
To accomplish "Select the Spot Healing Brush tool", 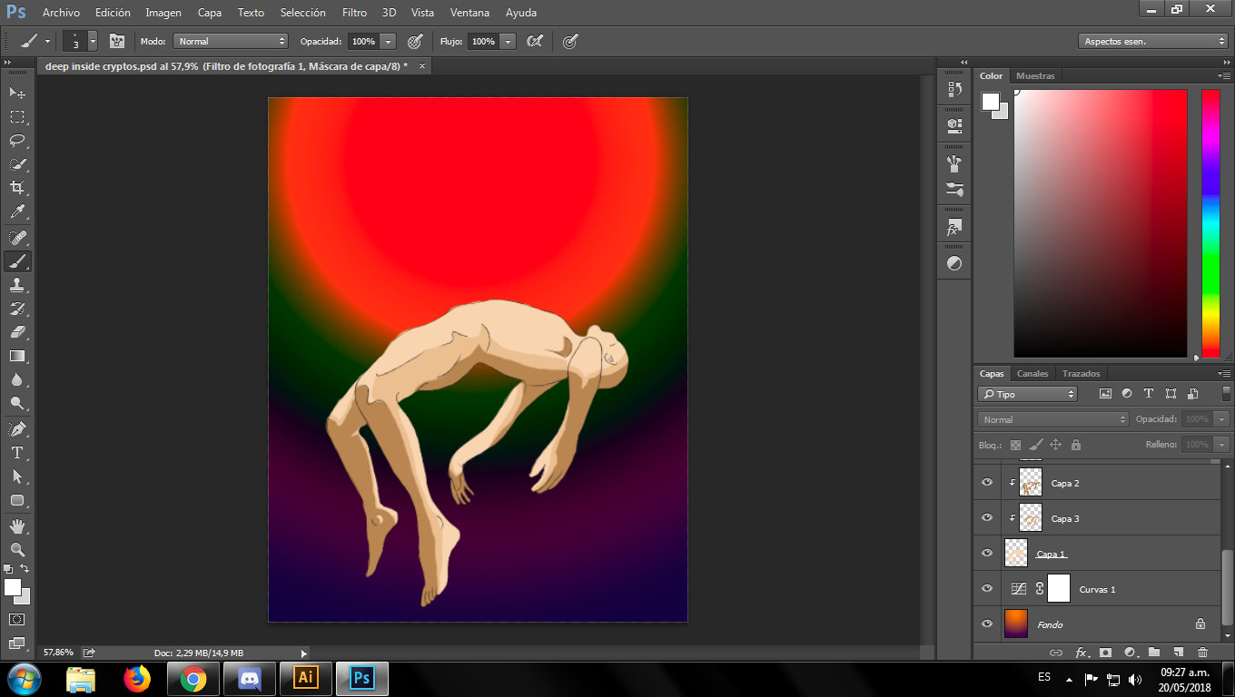I will pos(17,237).
